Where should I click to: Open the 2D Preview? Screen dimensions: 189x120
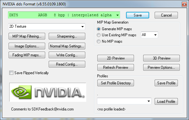point(115,58)
